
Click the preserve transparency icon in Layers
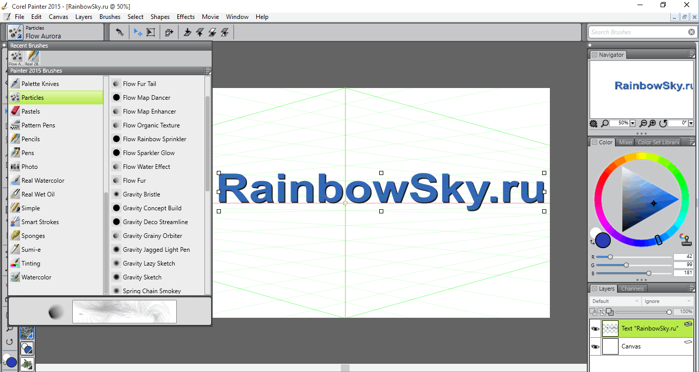tap(601, 312)
